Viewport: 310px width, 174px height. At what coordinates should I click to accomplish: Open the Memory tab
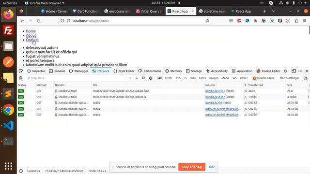pos(173,71)
